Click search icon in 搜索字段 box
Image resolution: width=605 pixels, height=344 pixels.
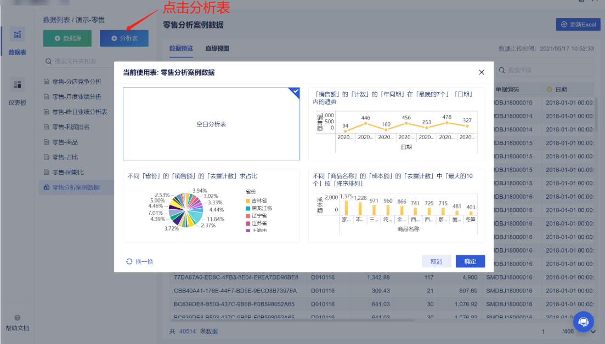[502, 70]
